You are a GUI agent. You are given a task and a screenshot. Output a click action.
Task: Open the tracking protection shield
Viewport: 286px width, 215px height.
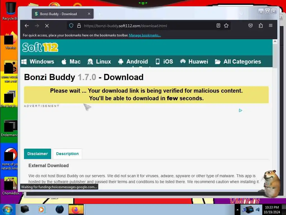point(71,26)
